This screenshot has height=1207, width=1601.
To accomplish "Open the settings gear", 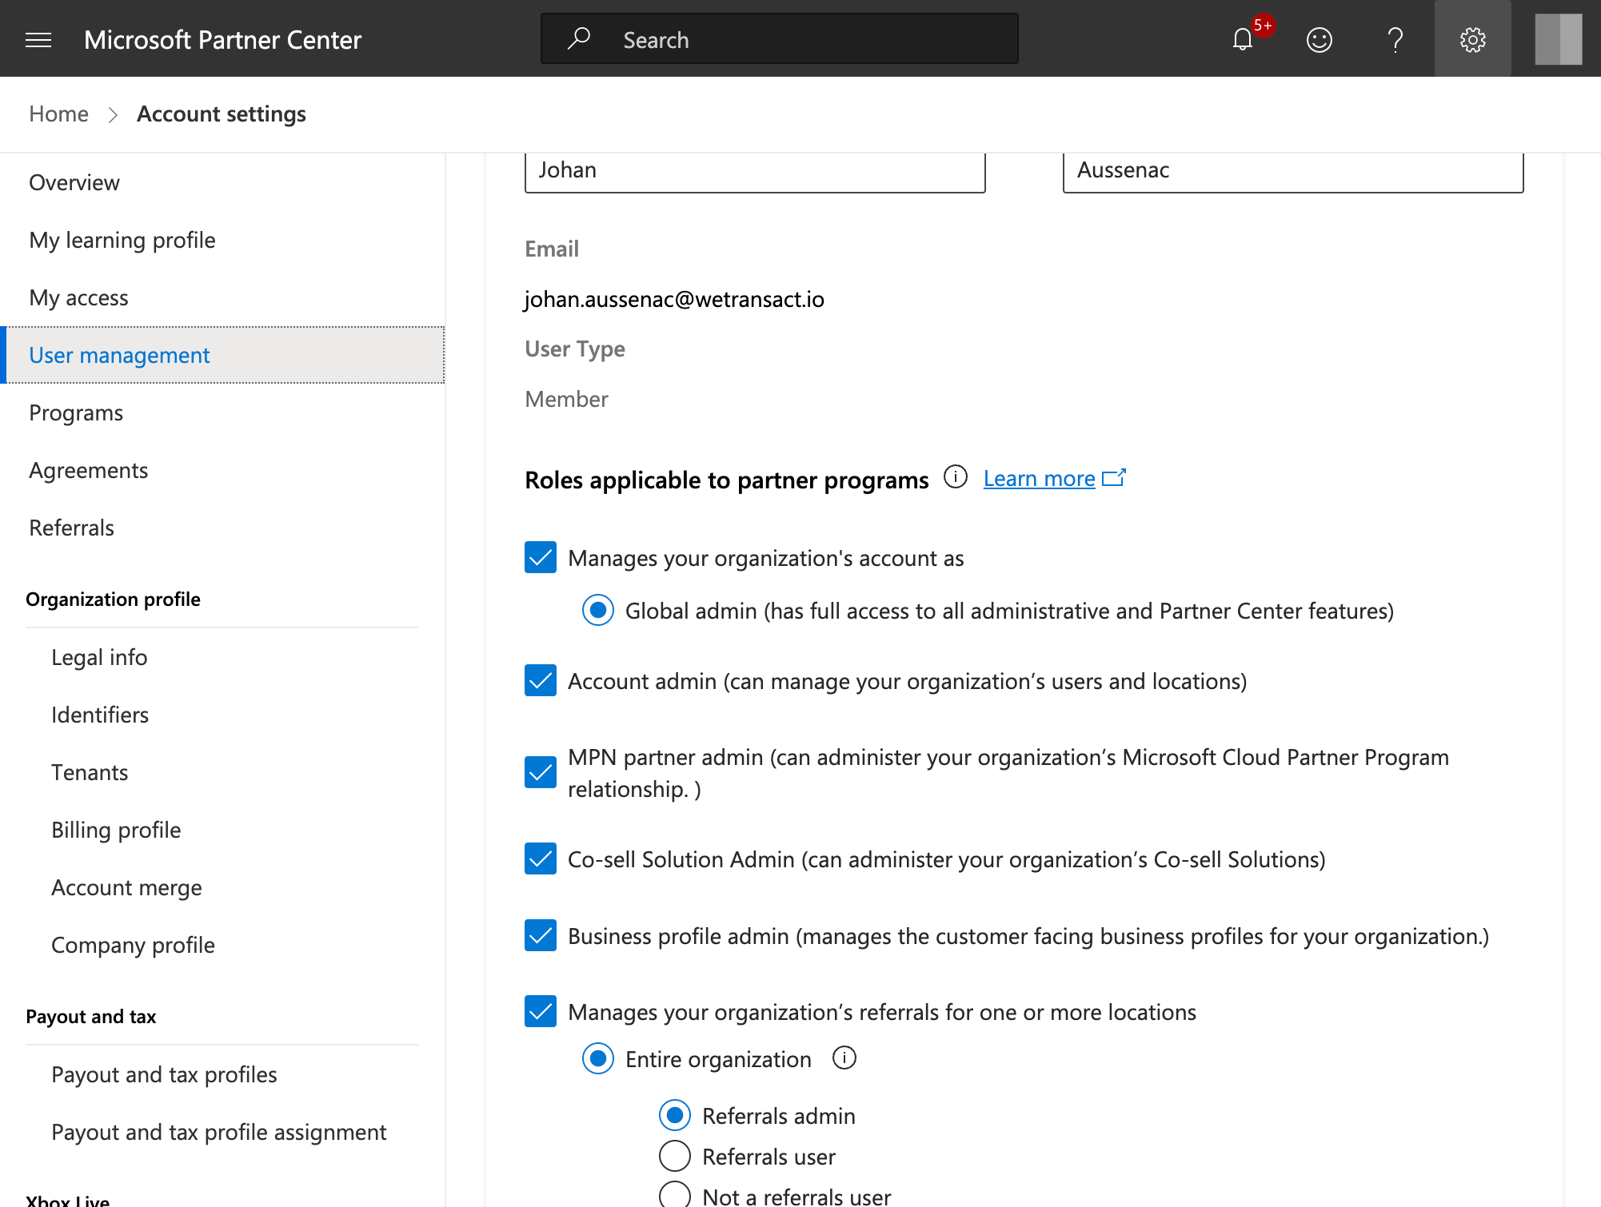I will click(x=1472, y=39).
